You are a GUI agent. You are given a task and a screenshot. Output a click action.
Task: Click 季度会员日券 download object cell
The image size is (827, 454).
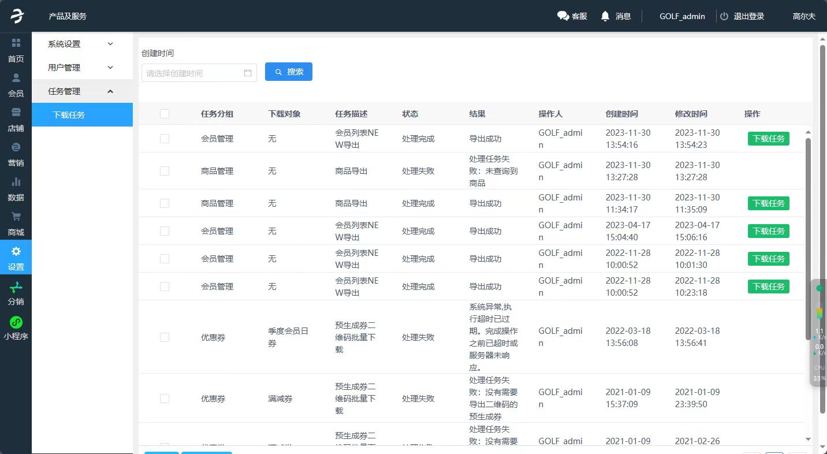click(x=288, y=337)
